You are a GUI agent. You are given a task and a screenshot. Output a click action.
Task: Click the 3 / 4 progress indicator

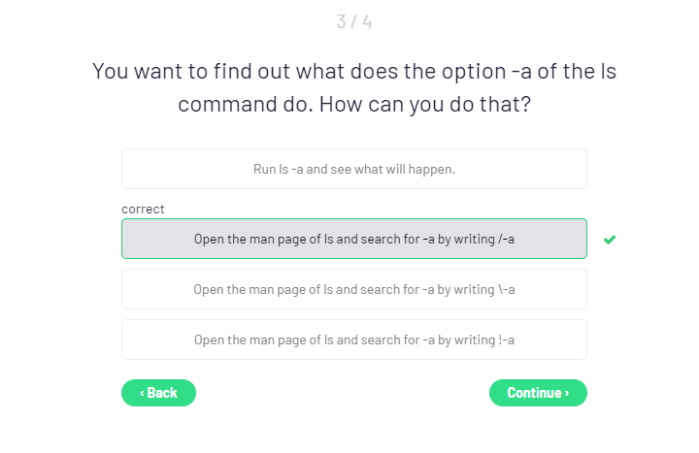[353, 21]
